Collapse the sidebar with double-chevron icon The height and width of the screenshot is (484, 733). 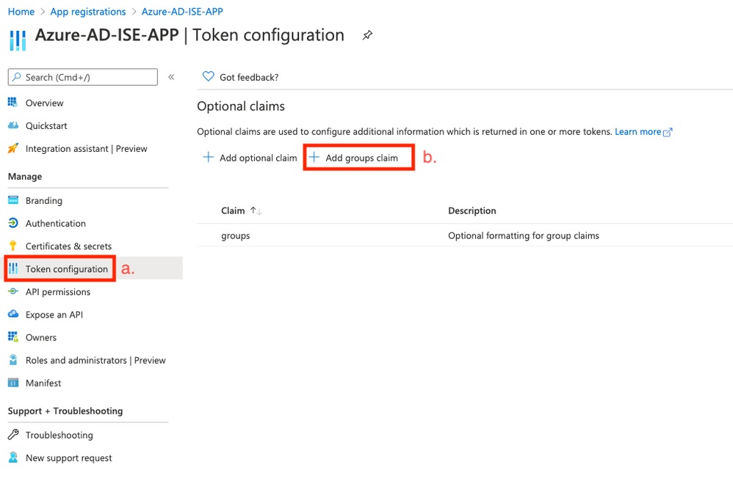[x=171, y=77]
